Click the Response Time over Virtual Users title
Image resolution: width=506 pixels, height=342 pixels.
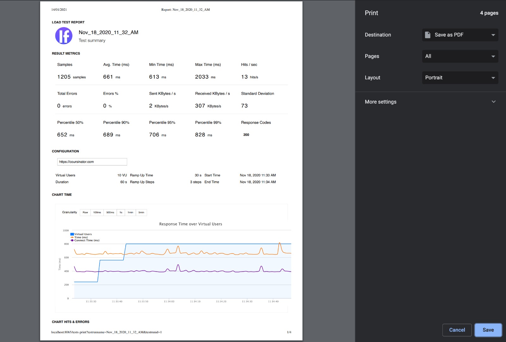[x=190, y=224]
